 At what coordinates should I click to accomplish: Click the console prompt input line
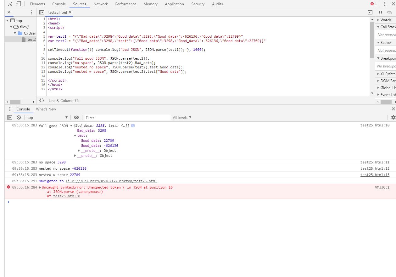201,202
